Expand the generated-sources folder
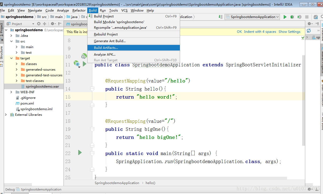 coord(17,70)
